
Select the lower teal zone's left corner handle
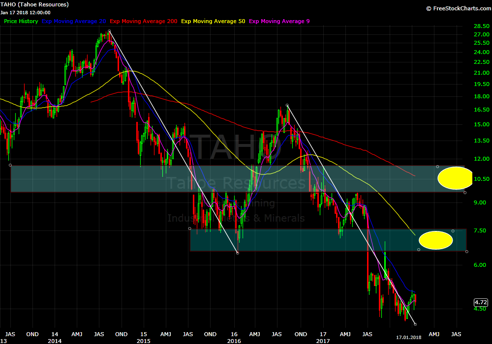coord(189,229)
